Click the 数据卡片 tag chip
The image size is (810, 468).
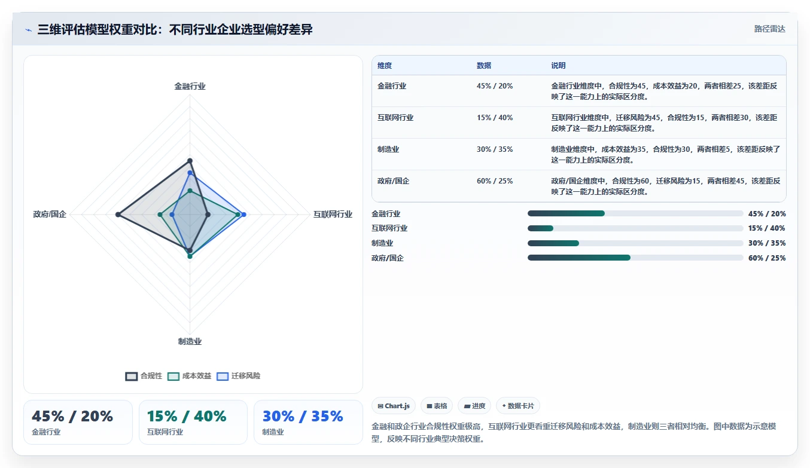[518, 406]
